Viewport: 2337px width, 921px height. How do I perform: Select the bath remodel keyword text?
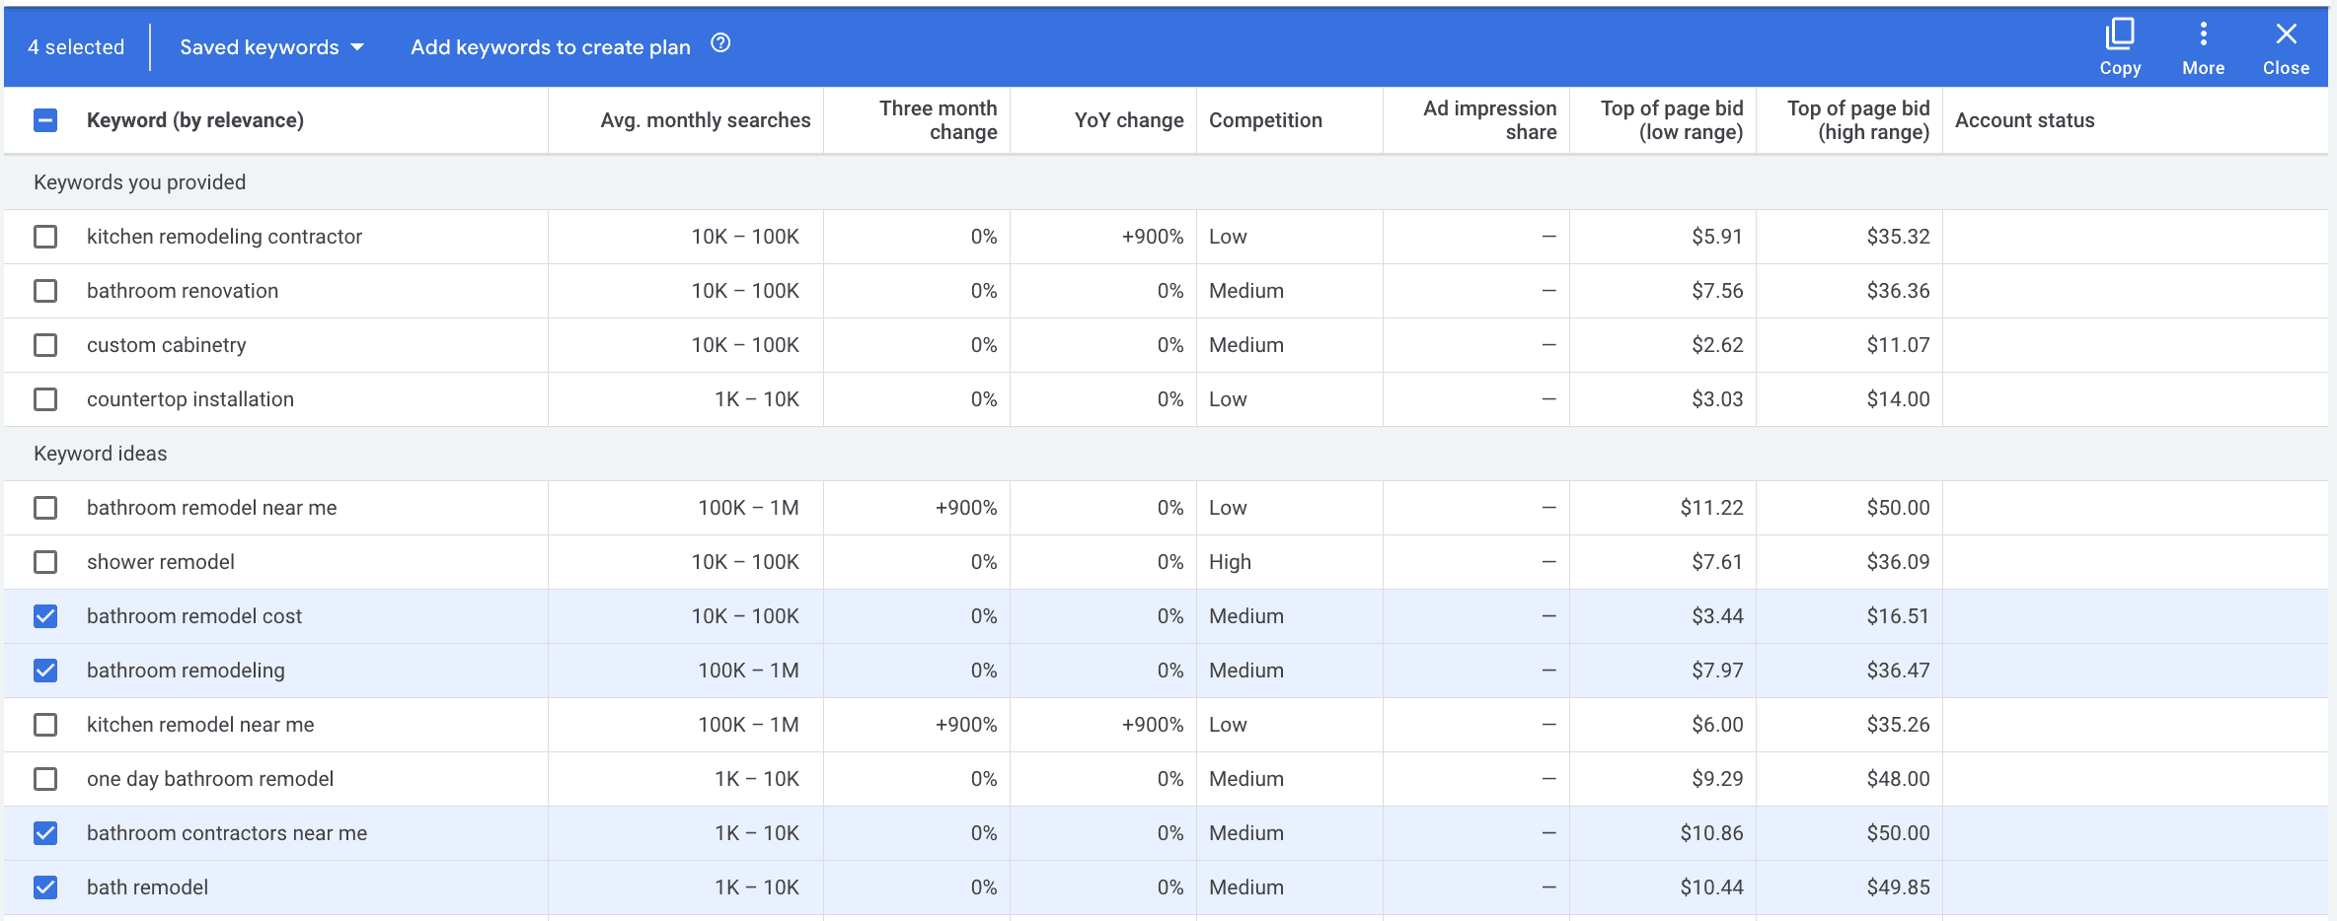[x=147, y=887]
